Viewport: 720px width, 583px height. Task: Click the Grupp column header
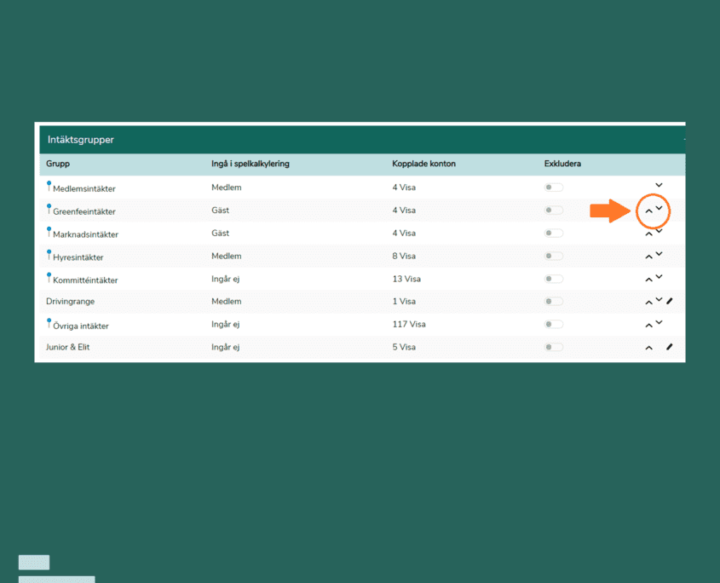(58, 164)
